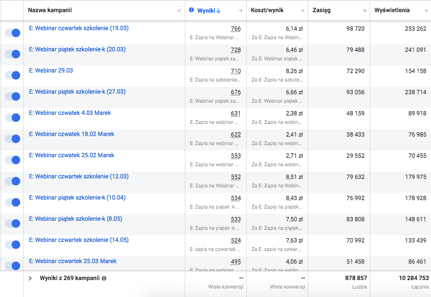Open the Koszt/wynik column dropdown arrow
Viewport: 431px width, 297px height.
[302, 11]
